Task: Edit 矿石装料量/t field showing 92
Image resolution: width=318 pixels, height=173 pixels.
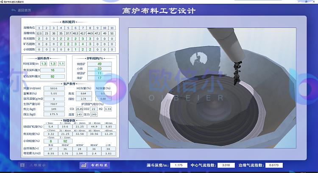Action: click(x=52, y=77)
